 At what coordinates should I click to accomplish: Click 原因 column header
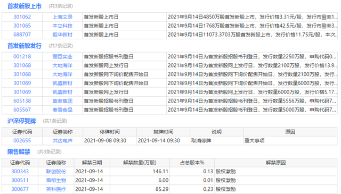(x=290, y=132)
